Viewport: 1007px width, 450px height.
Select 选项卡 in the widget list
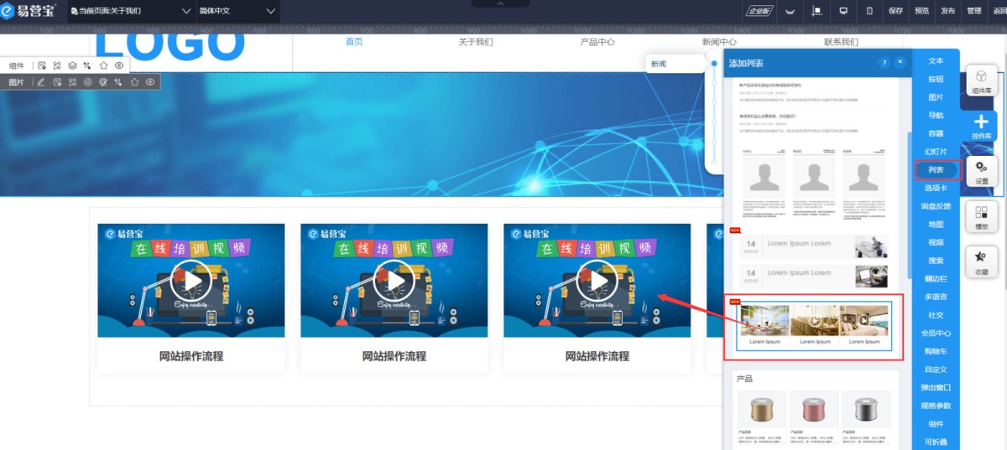[936, 188]
